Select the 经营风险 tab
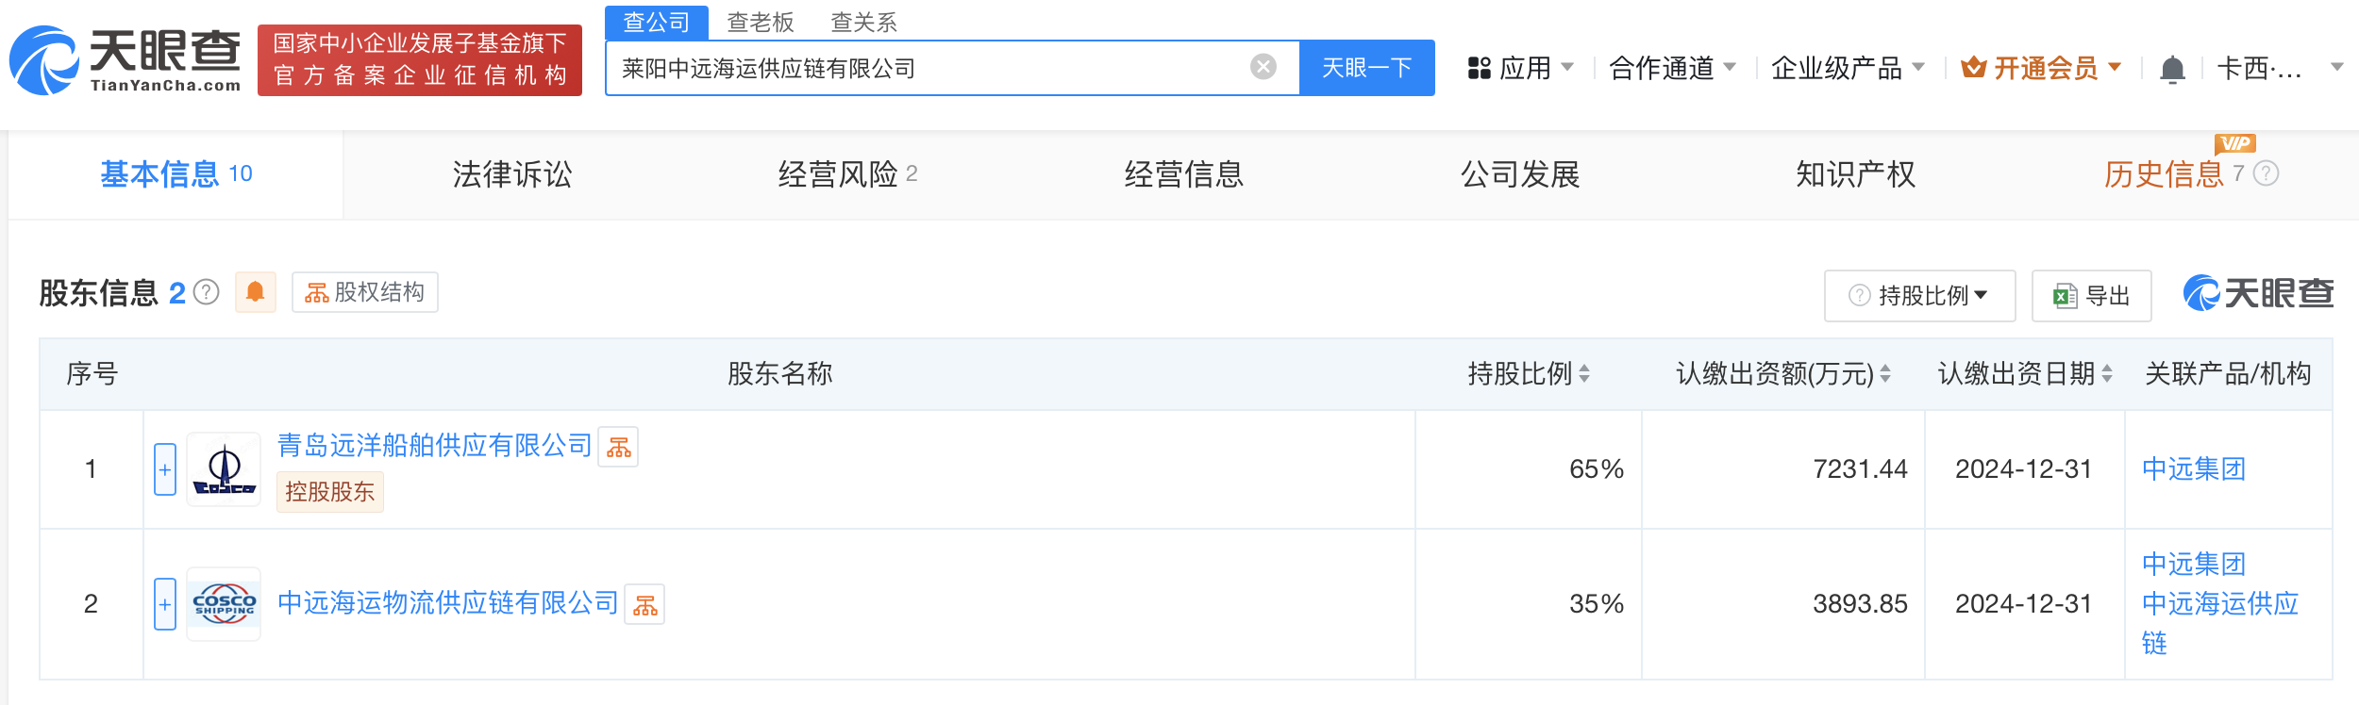 [847, 174]
